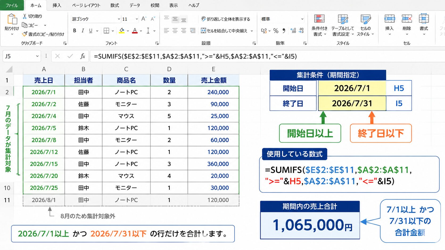Click the indent icon
This screenshot has width=445, height=250.
pyautogui.click(x=193, y=31)
